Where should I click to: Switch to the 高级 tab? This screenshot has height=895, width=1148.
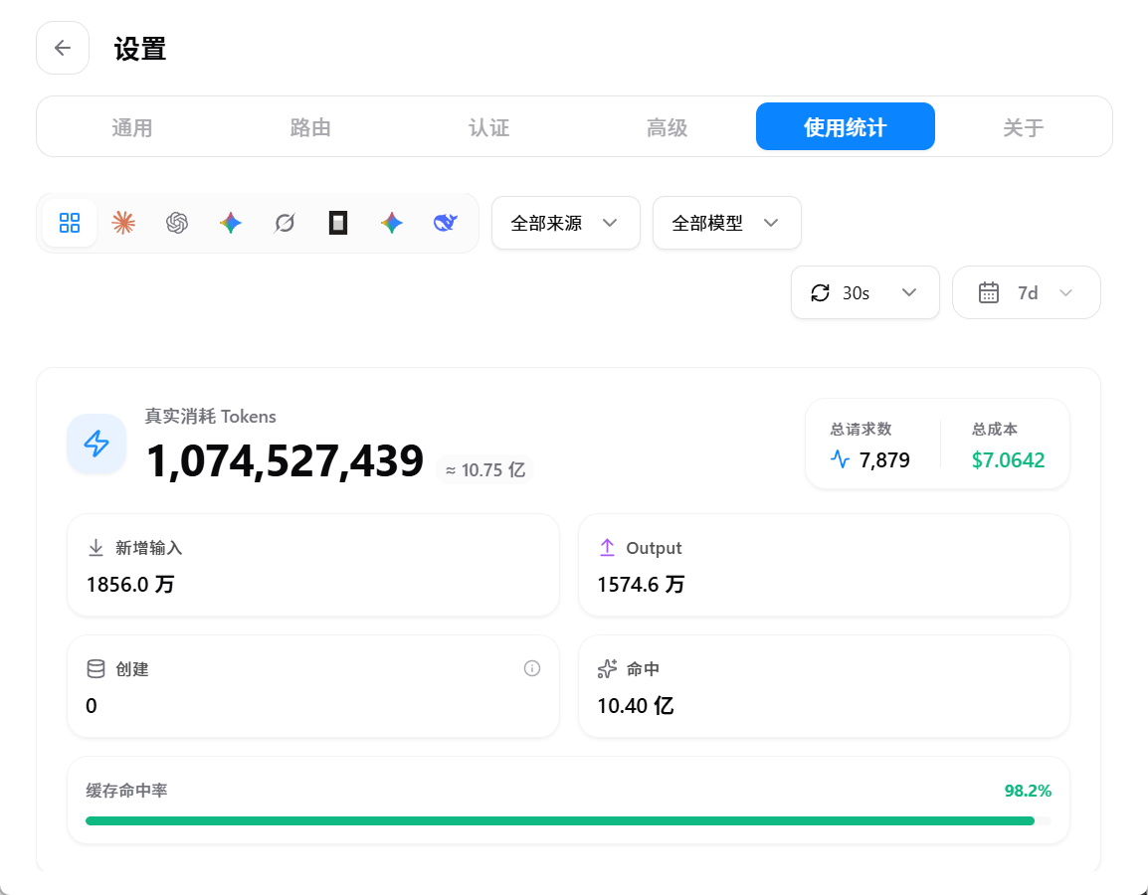[x=667, y=127]
